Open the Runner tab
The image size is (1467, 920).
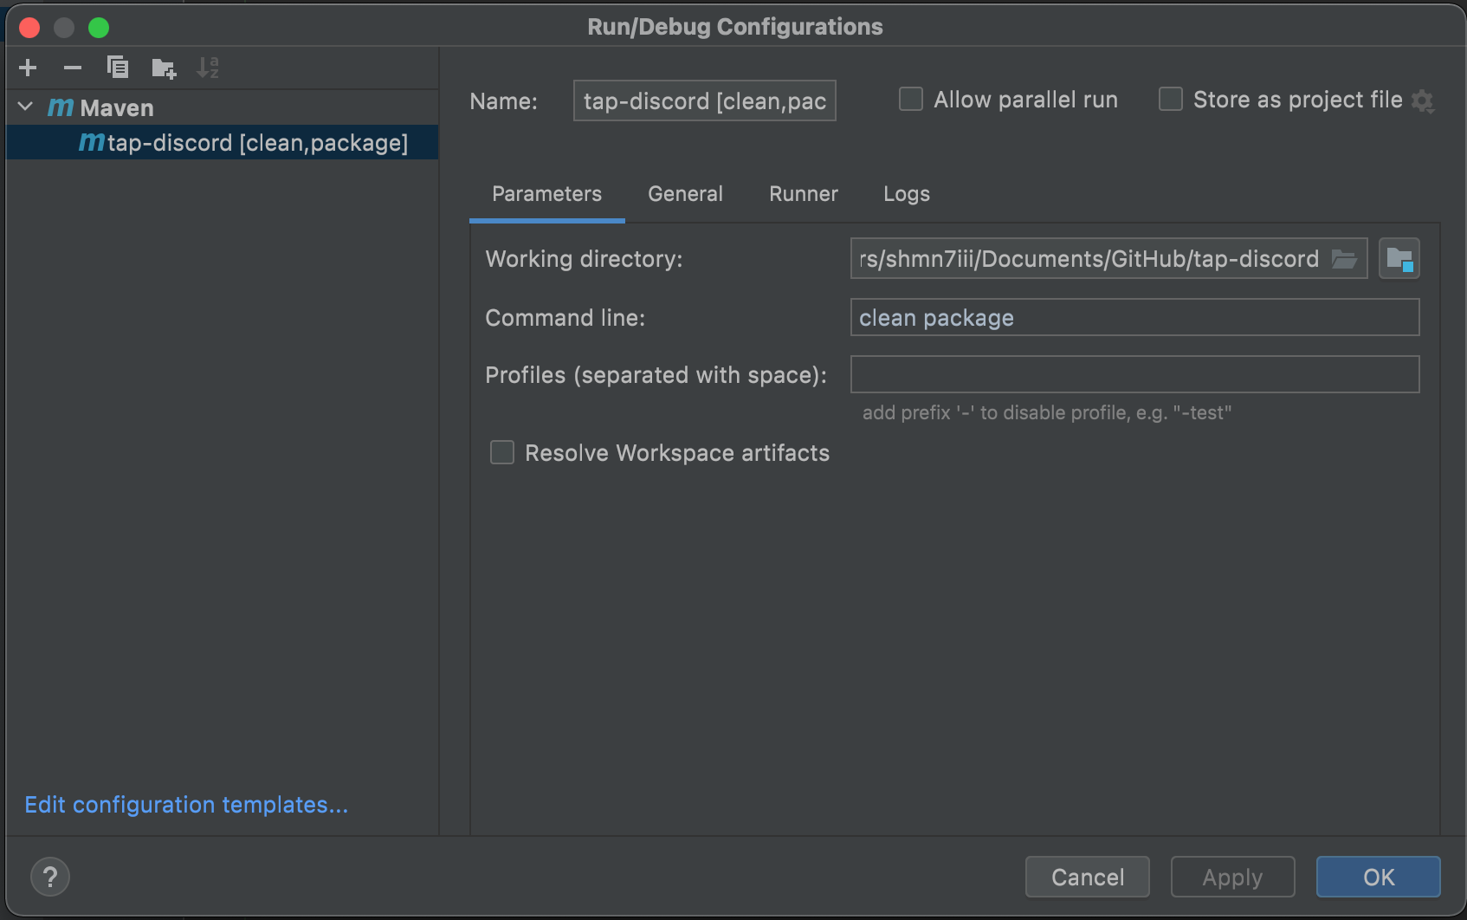click(x=803, y=194)
